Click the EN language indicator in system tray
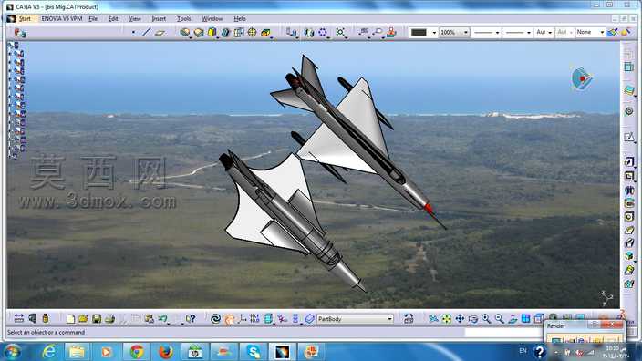The height and width of the screenshot is (361, 642). (x=523, y=351)
